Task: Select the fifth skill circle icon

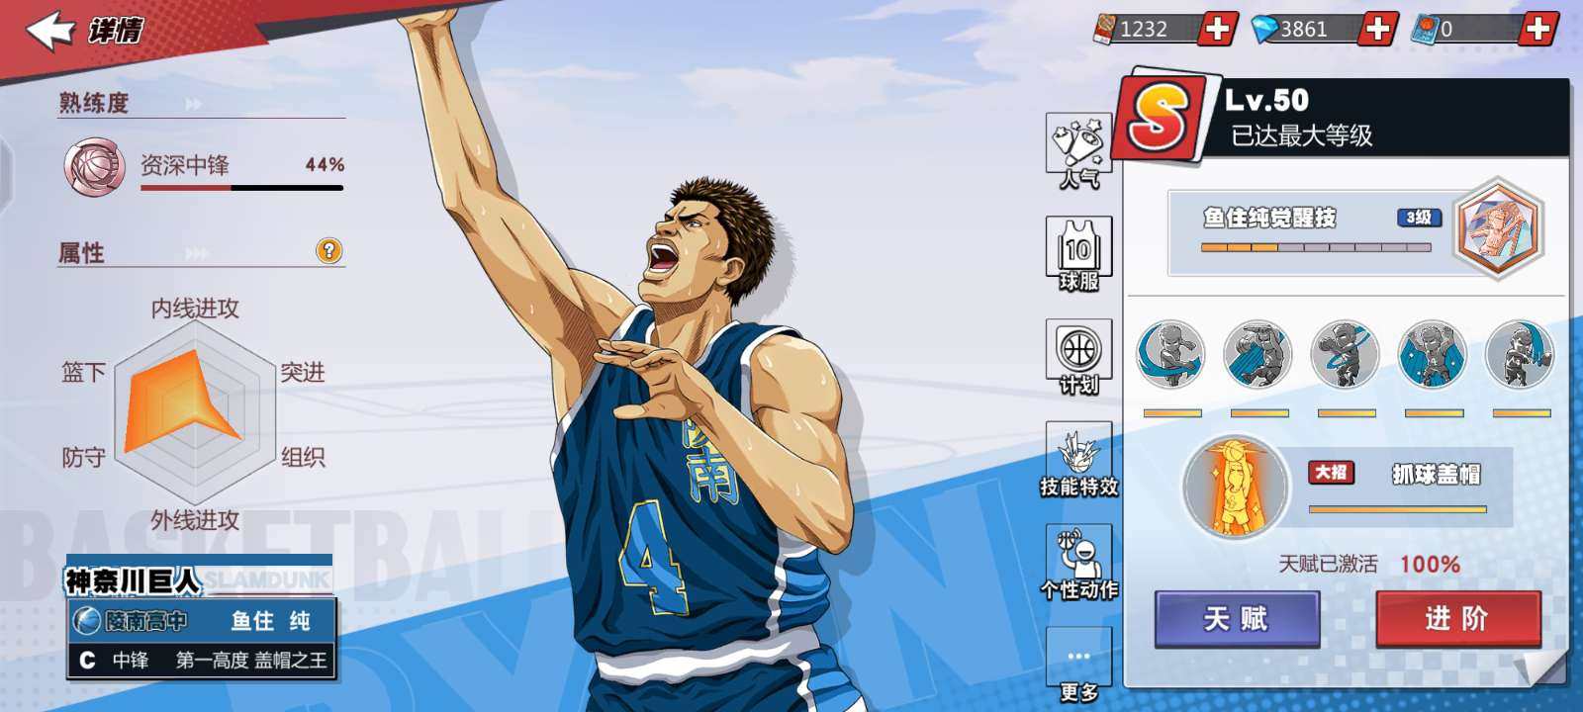Action: click(x=1520, y=354)
